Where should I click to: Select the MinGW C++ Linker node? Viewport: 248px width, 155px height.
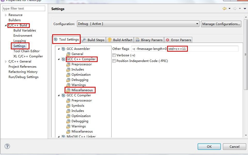tap(81, 136)
